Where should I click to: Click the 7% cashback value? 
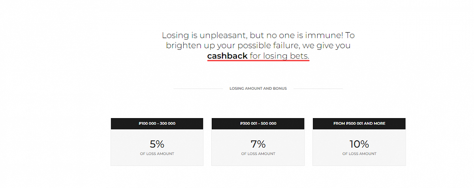point(258,144)
